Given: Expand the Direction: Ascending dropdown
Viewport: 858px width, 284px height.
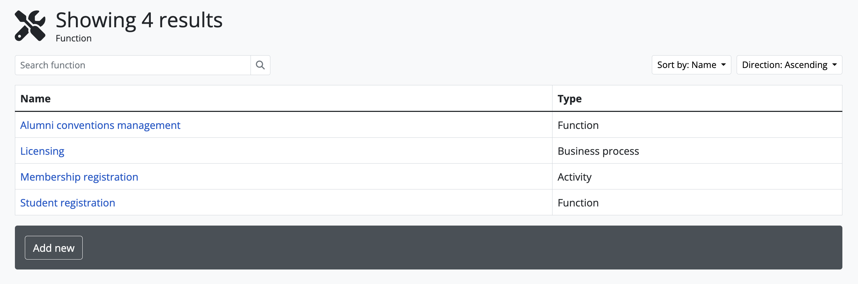Looking at the screenshot, I should pos(789,65).
